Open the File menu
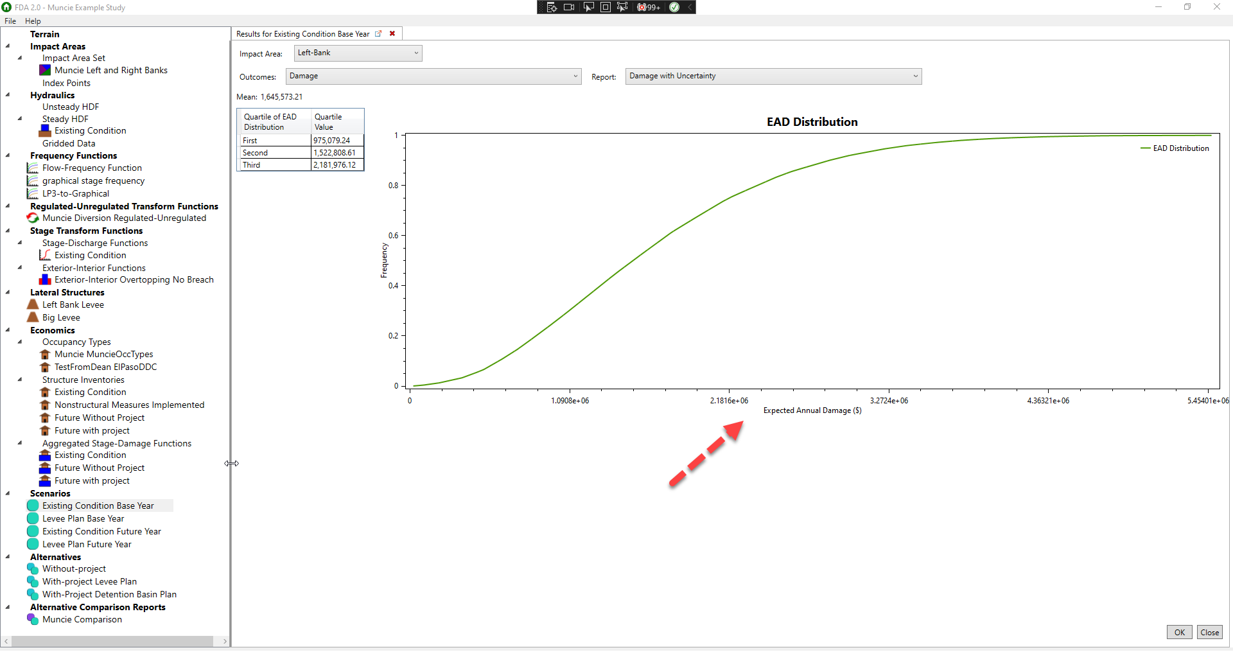1233x668 pixels. 10,21
